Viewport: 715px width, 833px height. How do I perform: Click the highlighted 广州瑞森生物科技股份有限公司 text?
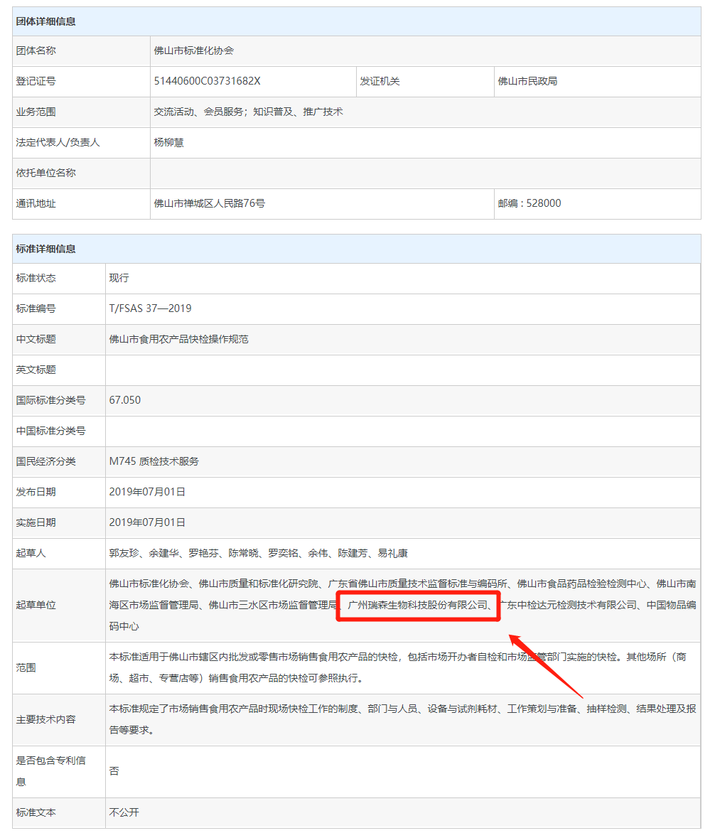pyautogui.click(x=417, y=605)
